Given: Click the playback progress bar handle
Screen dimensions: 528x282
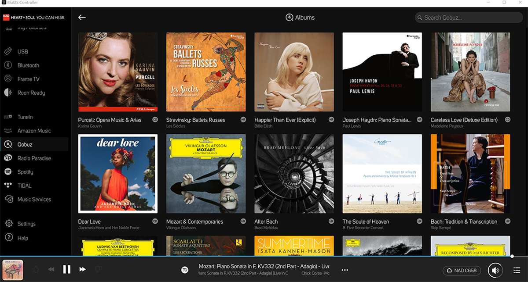Looking at the screenshot, I should pos(512,256).
